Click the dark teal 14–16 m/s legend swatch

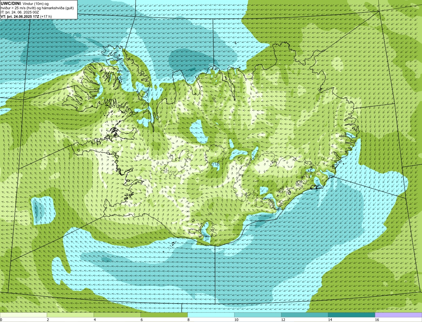coord(351,315)
